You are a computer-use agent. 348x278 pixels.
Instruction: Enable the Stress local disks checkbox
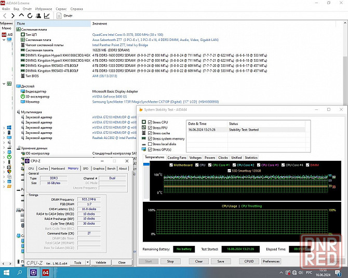[x=150, y=144]
